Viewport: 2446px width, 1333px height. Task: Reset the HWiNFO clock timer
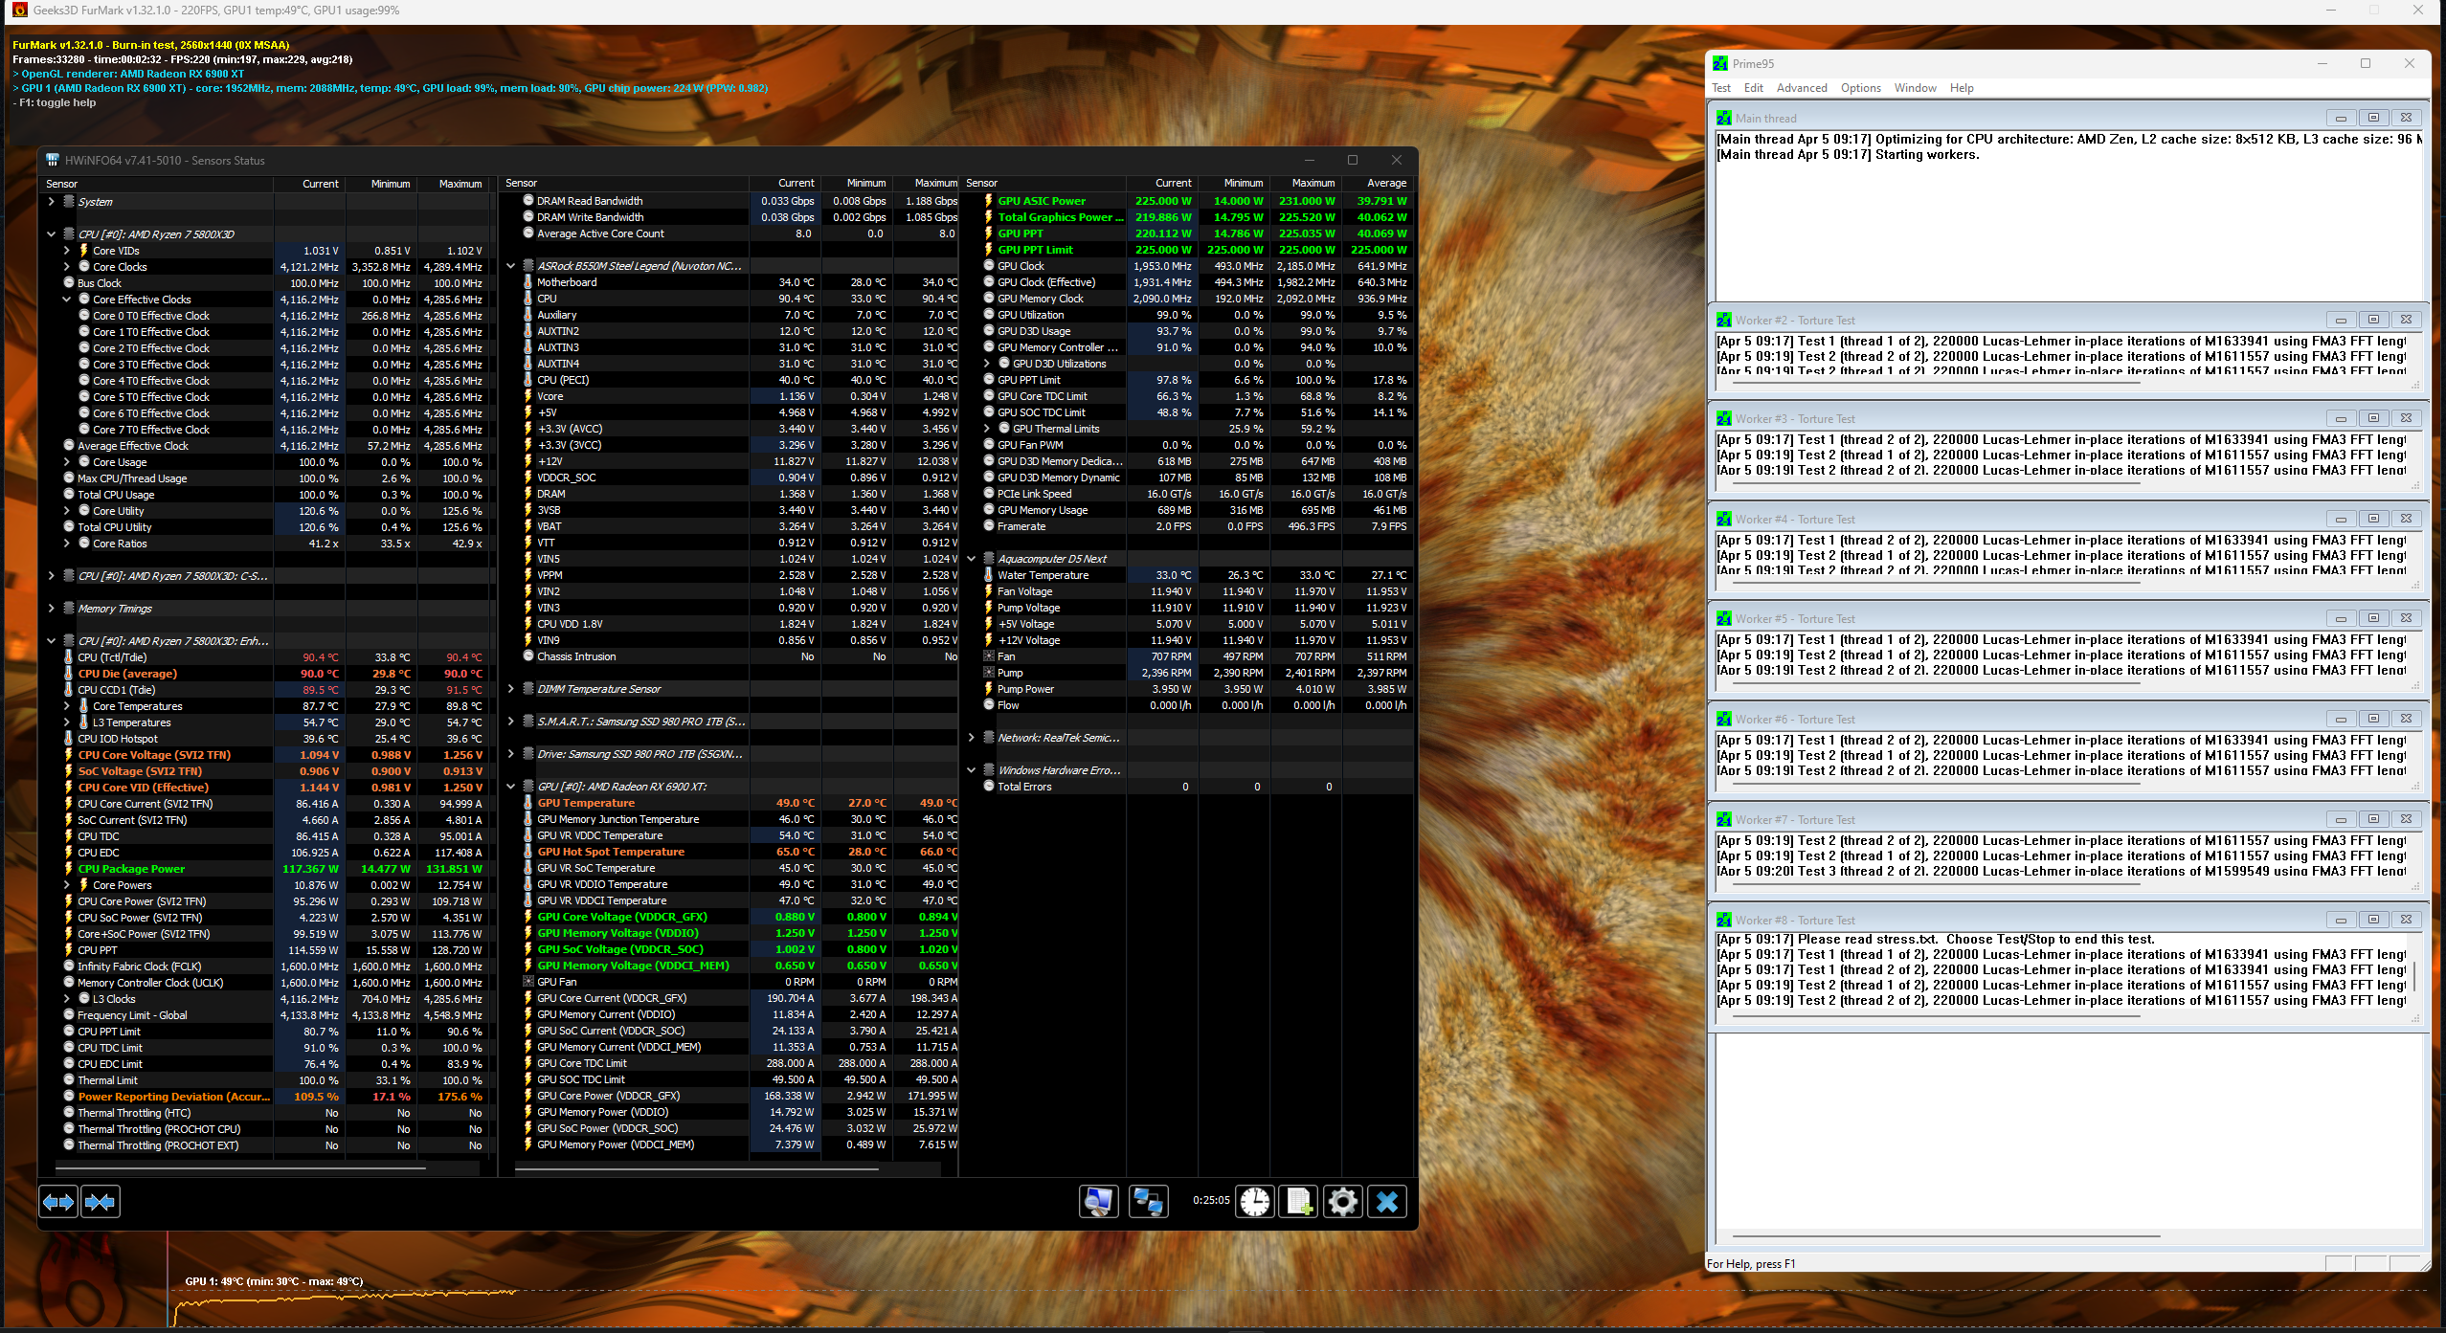click(1254, 1201)
